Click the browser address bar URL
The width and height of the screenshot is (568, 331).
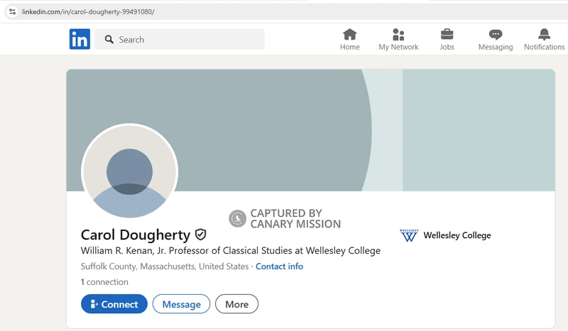pyautogui.click(x=88, y=12)
